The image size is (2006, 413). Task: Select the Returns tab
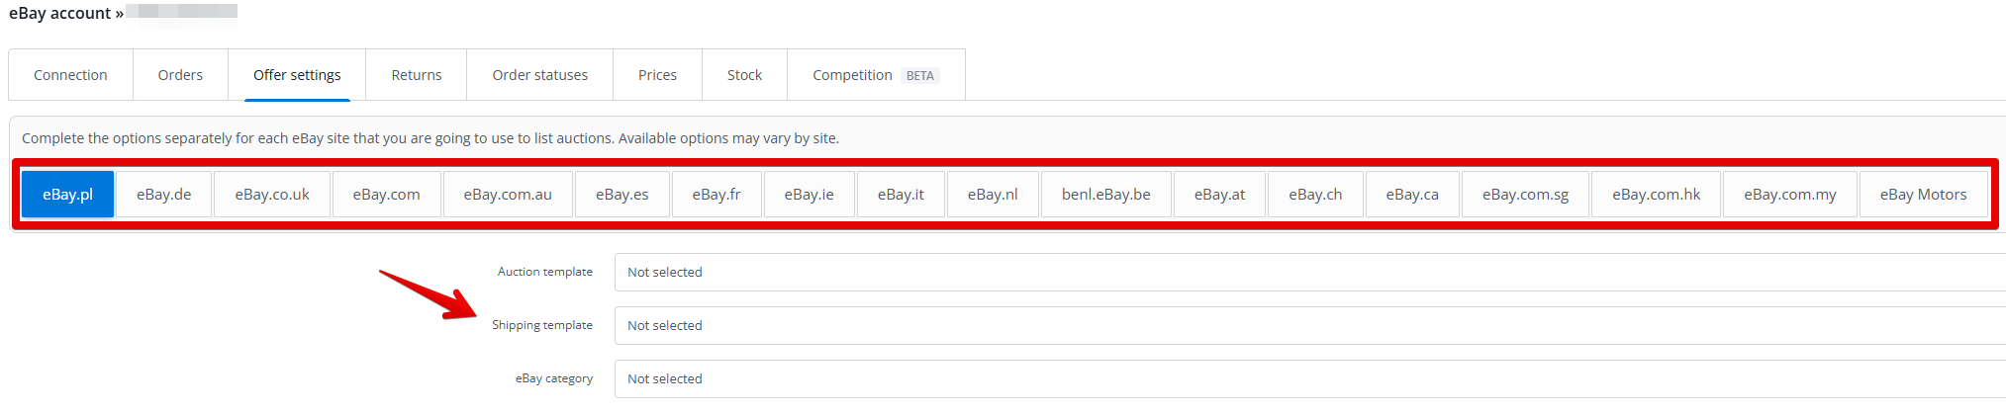(x=416, y=75)
